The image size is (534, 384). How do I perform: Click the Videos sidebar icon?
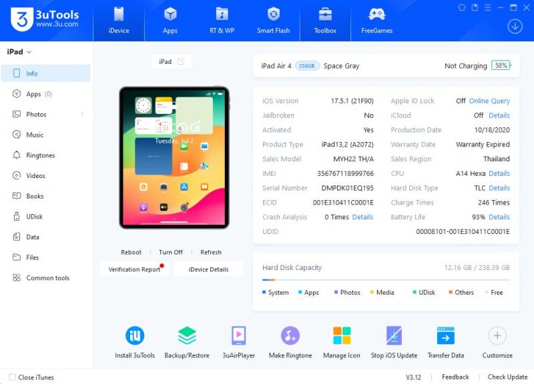pyautogui.click(x=16, y=175)
